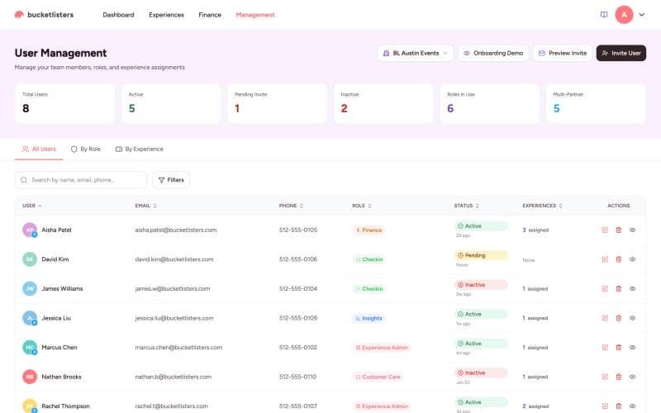This screenshot has height=413, width=661.
Task: View James Williams with the eye icon
Action: (x=632, y=288)
